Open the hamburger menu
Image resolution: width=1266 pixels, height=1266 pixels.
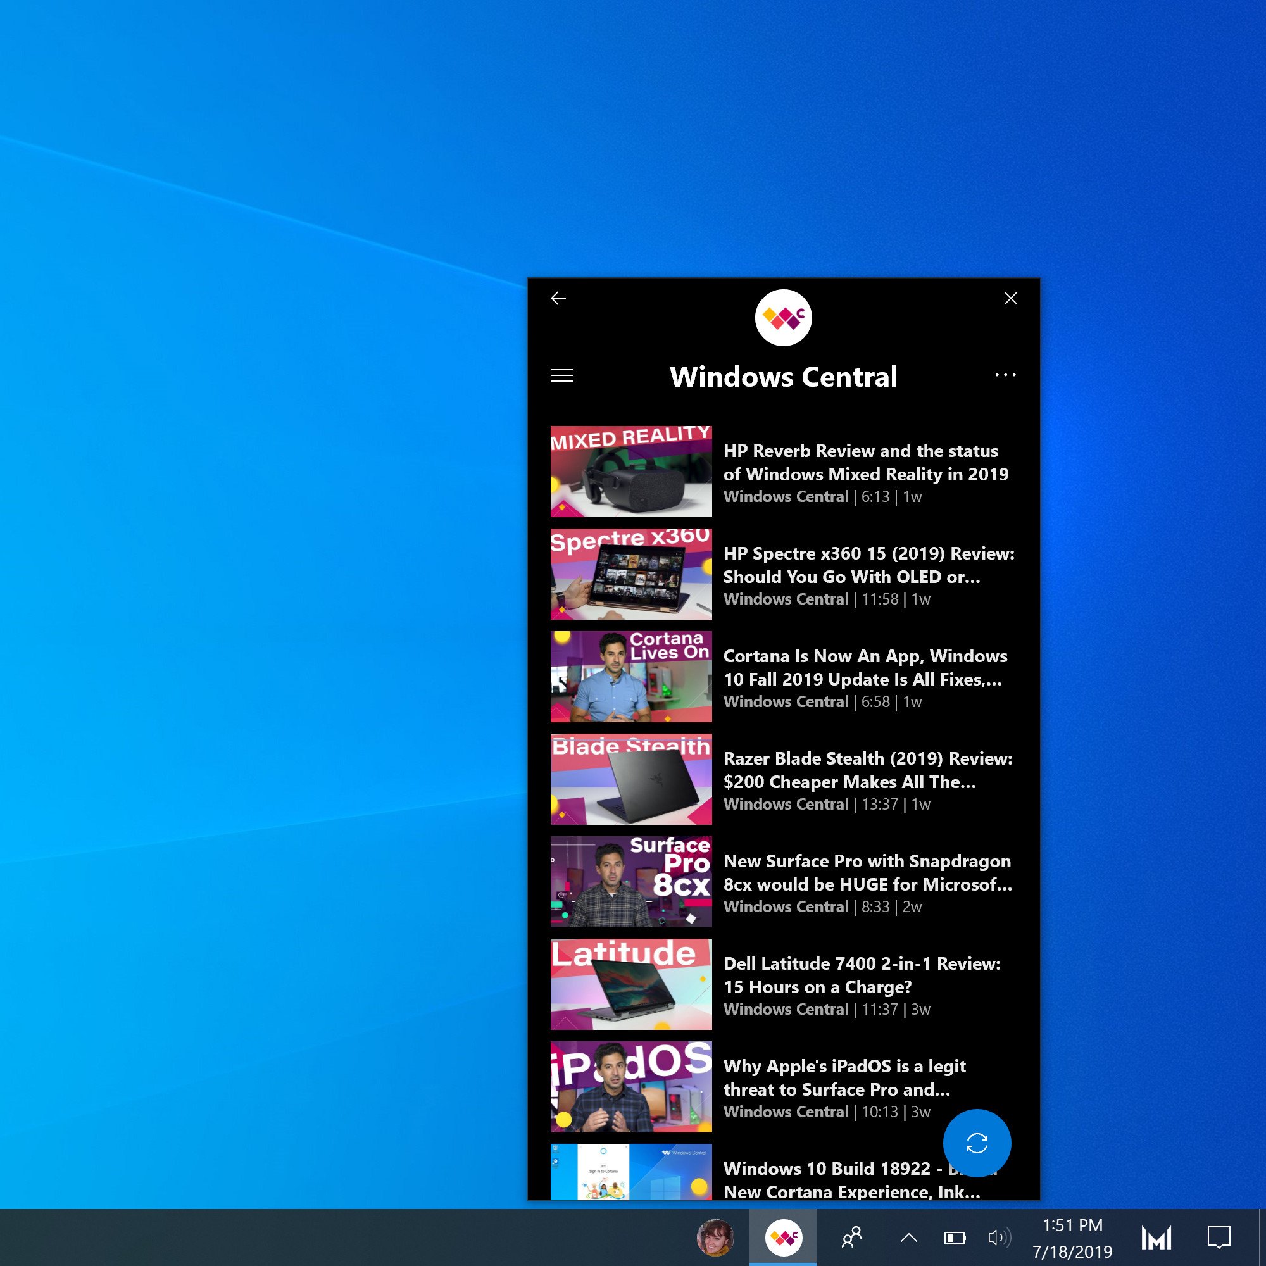[561, 375]
